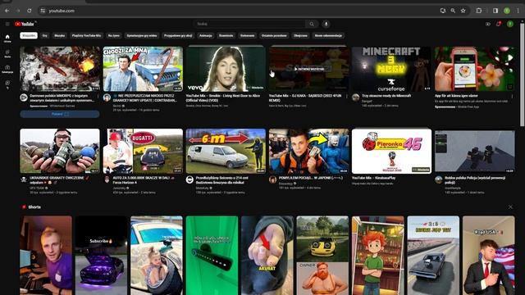Select the Gotowanie filter chip
Image resolution: width=525 pixels, height=295 pixels.
pos(248,35)
